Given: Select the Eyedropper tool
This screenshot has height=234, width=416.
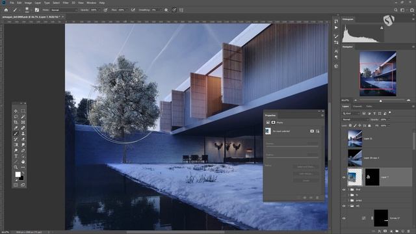Looking at the screenshot, I should (x=16, y=128).
